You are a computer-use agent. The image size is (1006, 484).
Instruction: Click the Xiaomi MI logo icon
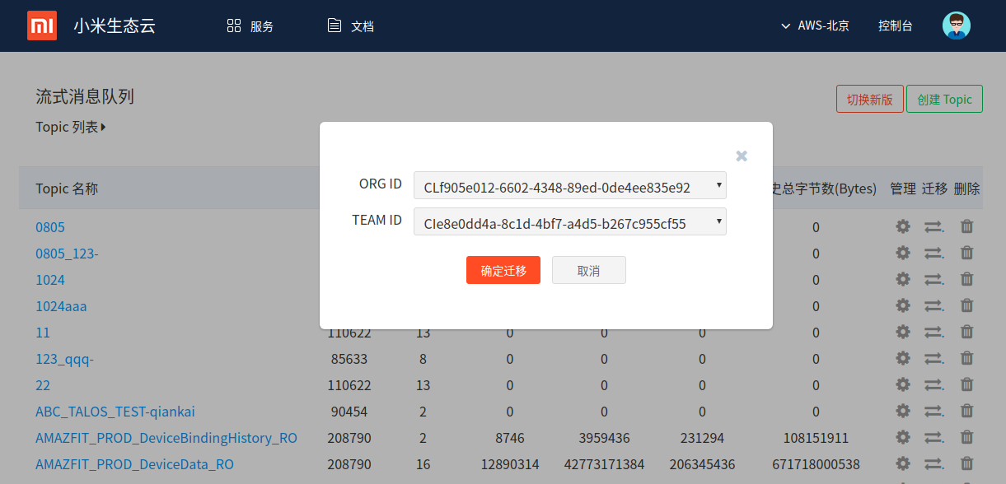click(42, 26)
